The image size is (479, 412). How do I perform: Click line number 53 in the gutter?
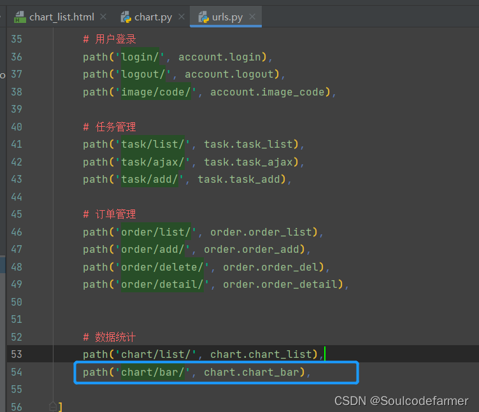coord(17,354)
